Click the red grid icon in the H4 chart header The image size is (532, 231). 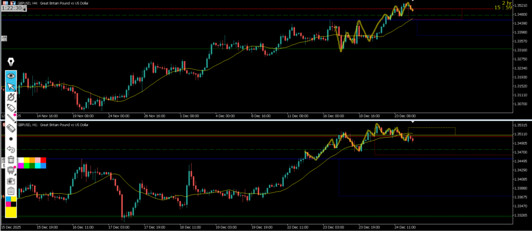tap(5, 3)
